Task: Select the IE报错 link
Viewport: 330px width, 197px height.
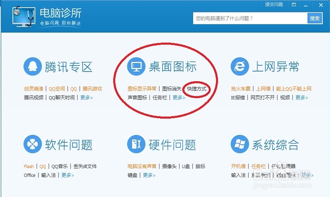Action: click(x=238, y=98)
